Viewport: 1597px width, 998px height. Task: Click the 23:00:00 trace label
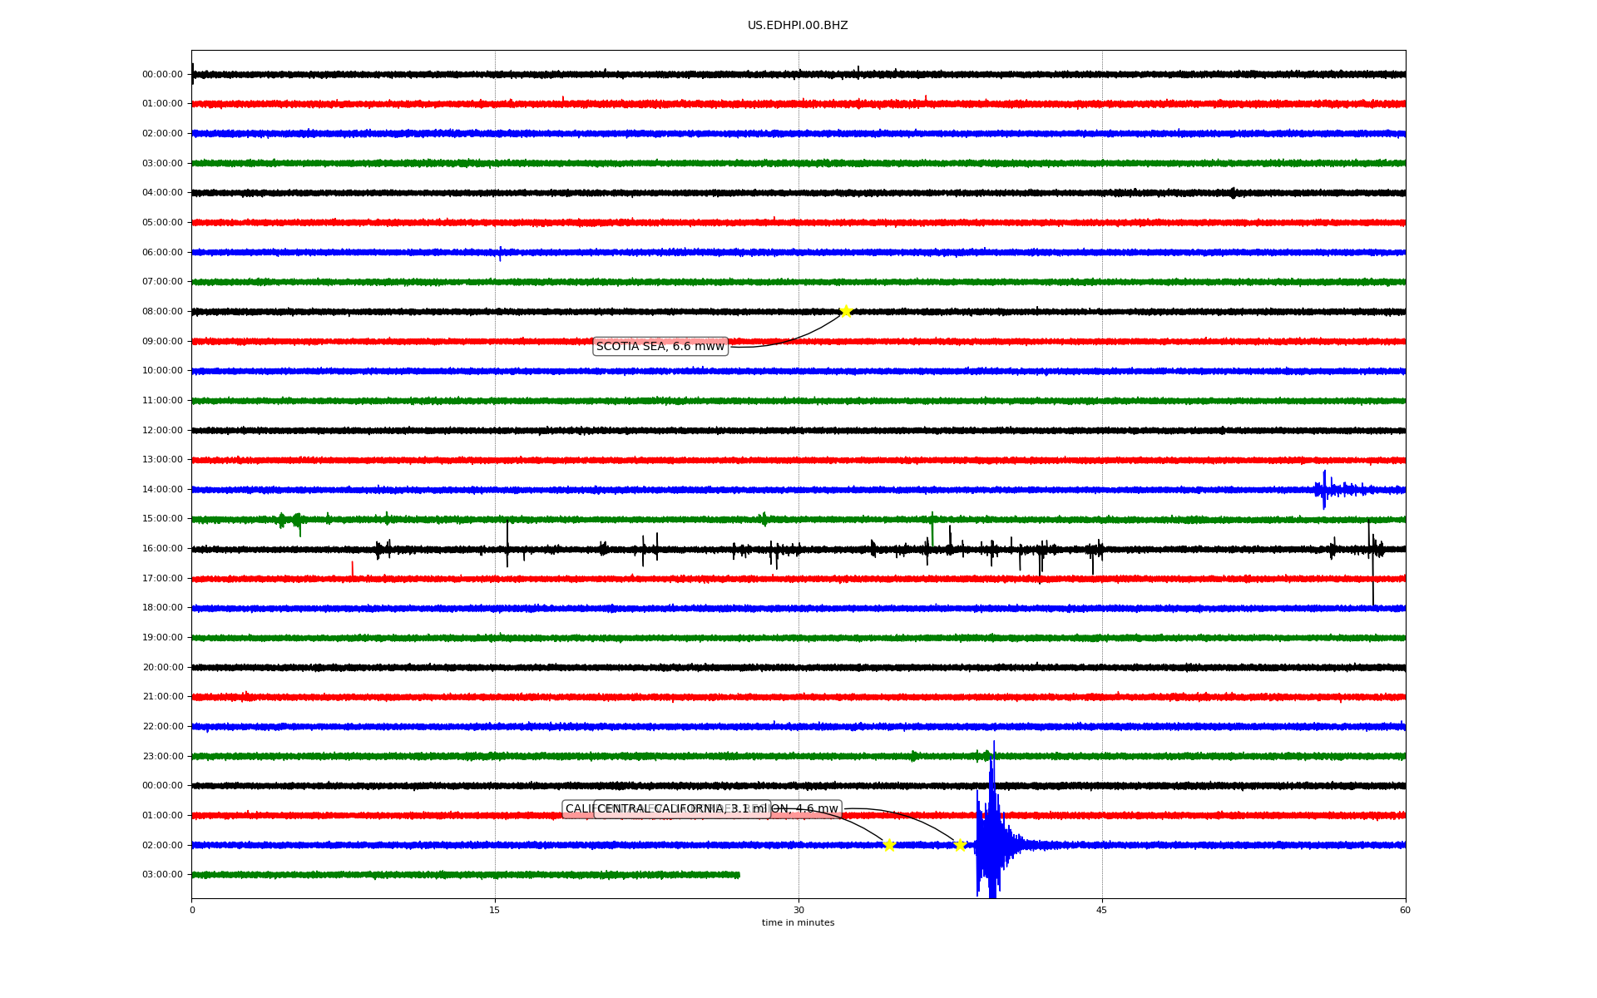click(x=162, y=756)
